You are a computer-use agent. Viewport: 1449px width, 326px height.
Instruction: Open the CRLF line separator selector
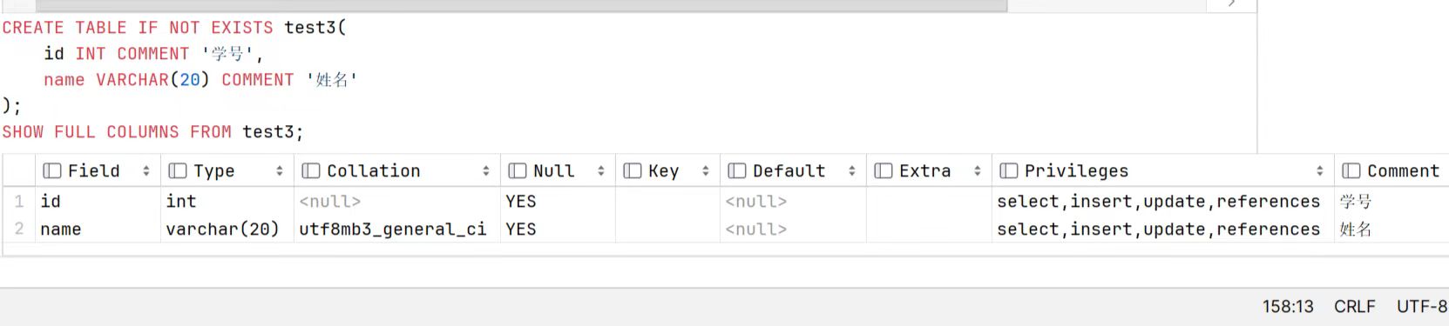coord(1355,307)
